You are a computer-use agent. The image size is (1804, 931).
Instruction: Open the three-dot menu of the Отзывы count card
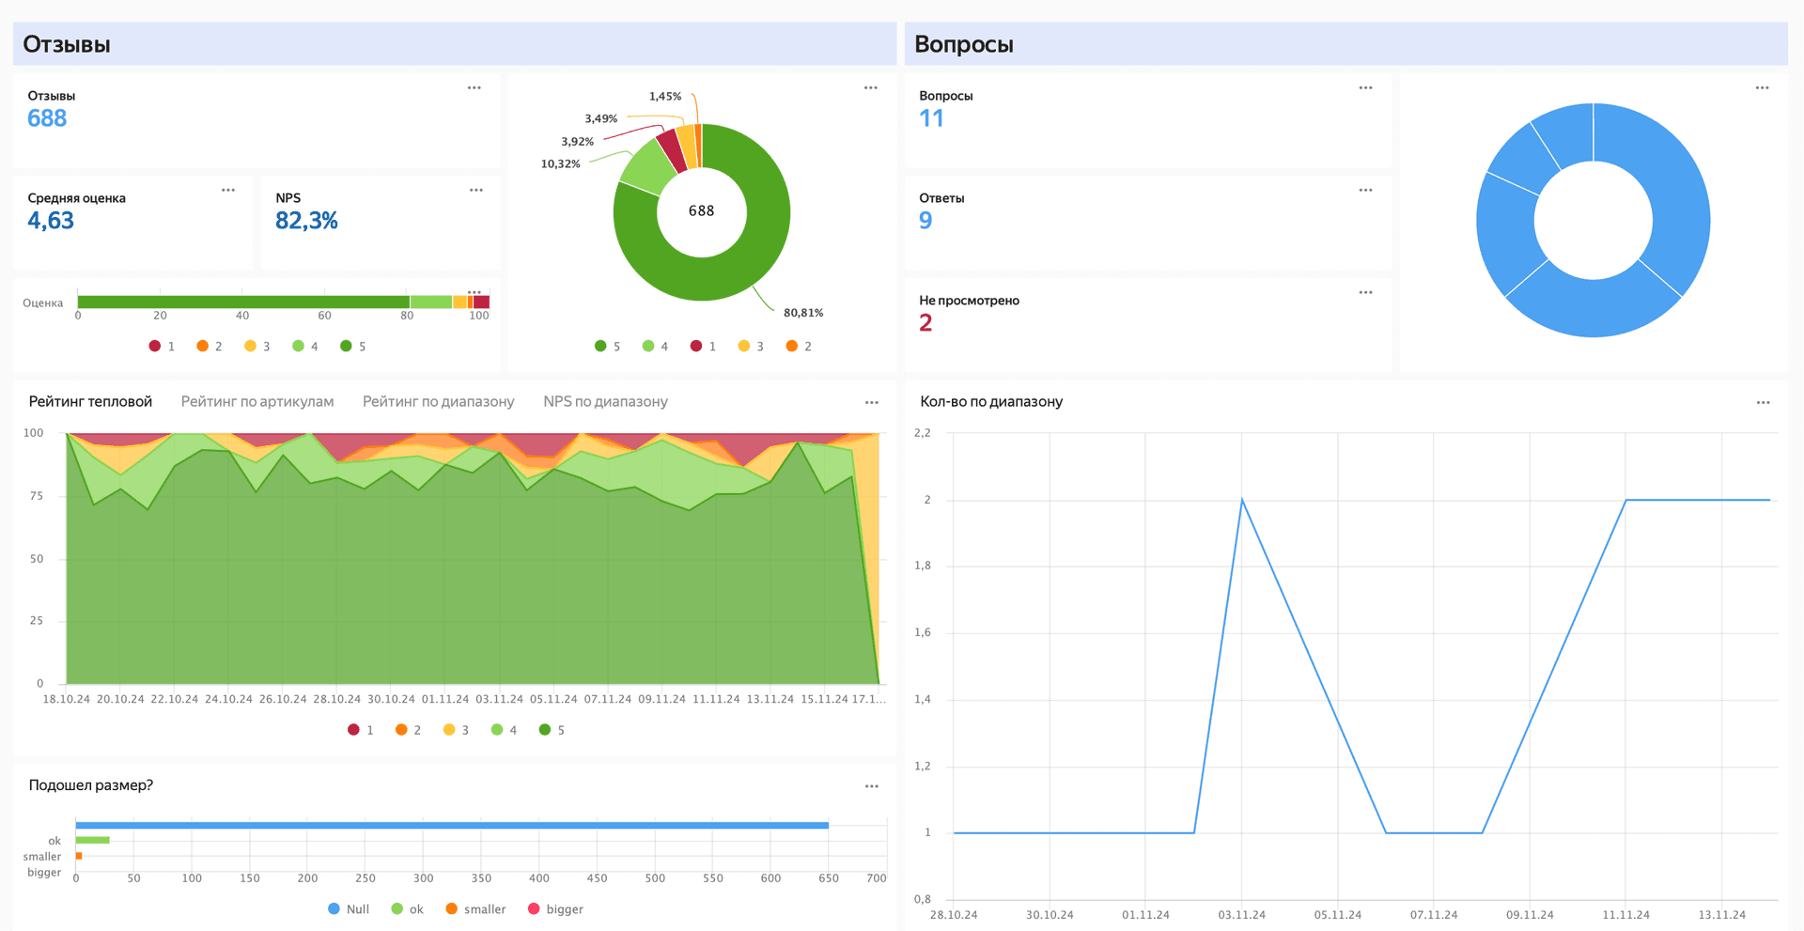474,87
